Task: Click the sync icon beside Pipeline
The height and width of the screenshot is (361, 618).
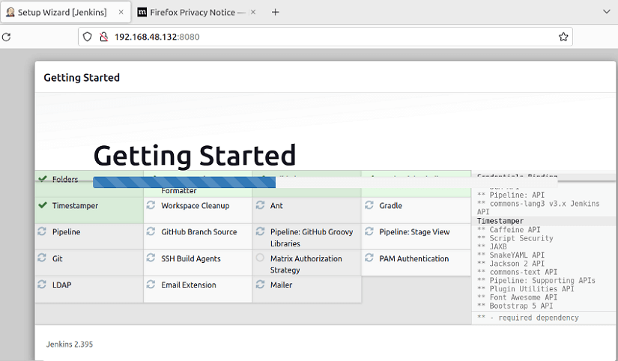Action: (42, 231)
